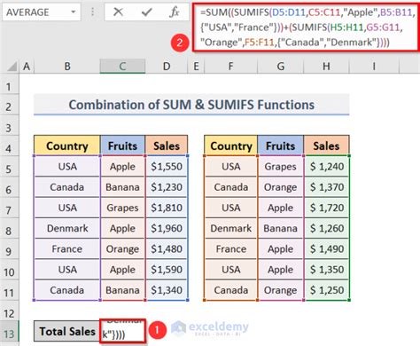Image resolution: width=420 pixels, height=346 pixels.
Task: Click the Sales header in column D
Action: 167,145
